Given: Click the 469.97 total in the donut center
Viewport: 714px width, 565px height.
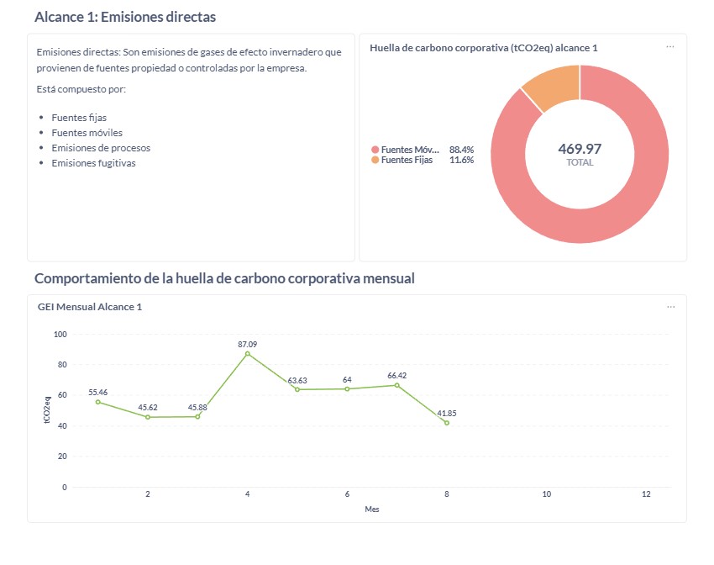Looking at the screenshot, I should [580, 149].
